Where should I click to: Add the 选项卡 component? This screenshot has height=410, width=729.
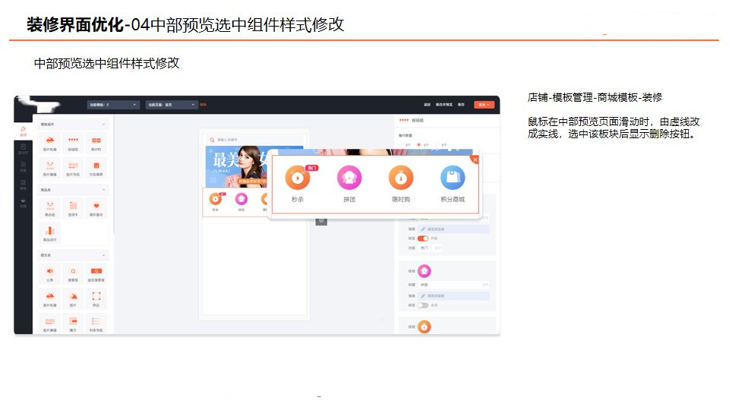pos(73,208)
